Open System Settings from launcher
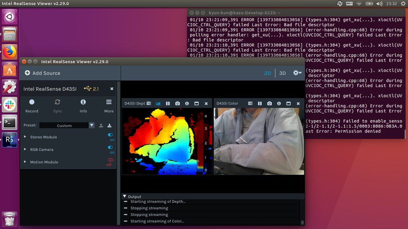 tap(10, 87)
